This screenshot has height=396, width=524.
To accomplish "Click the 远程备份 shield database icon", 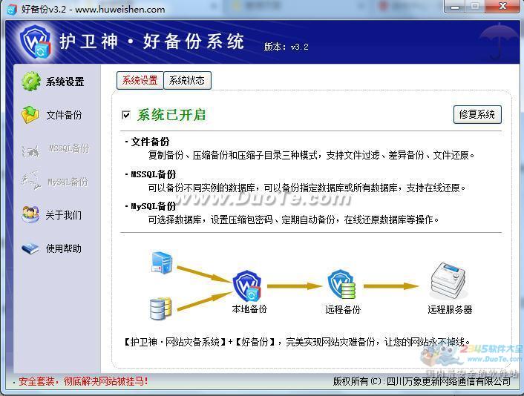I will 341,285.
